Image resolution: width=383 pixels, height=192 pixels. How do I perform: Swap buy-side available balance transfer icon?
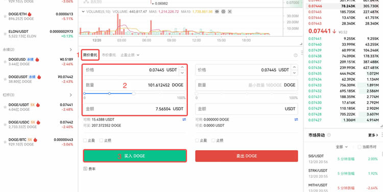click(184, 119)
